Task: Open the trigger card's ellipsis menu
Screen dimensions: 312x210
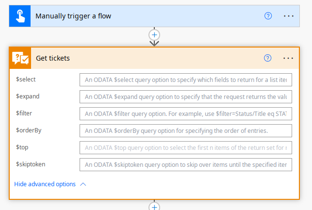Action: (x=289, y=16)
